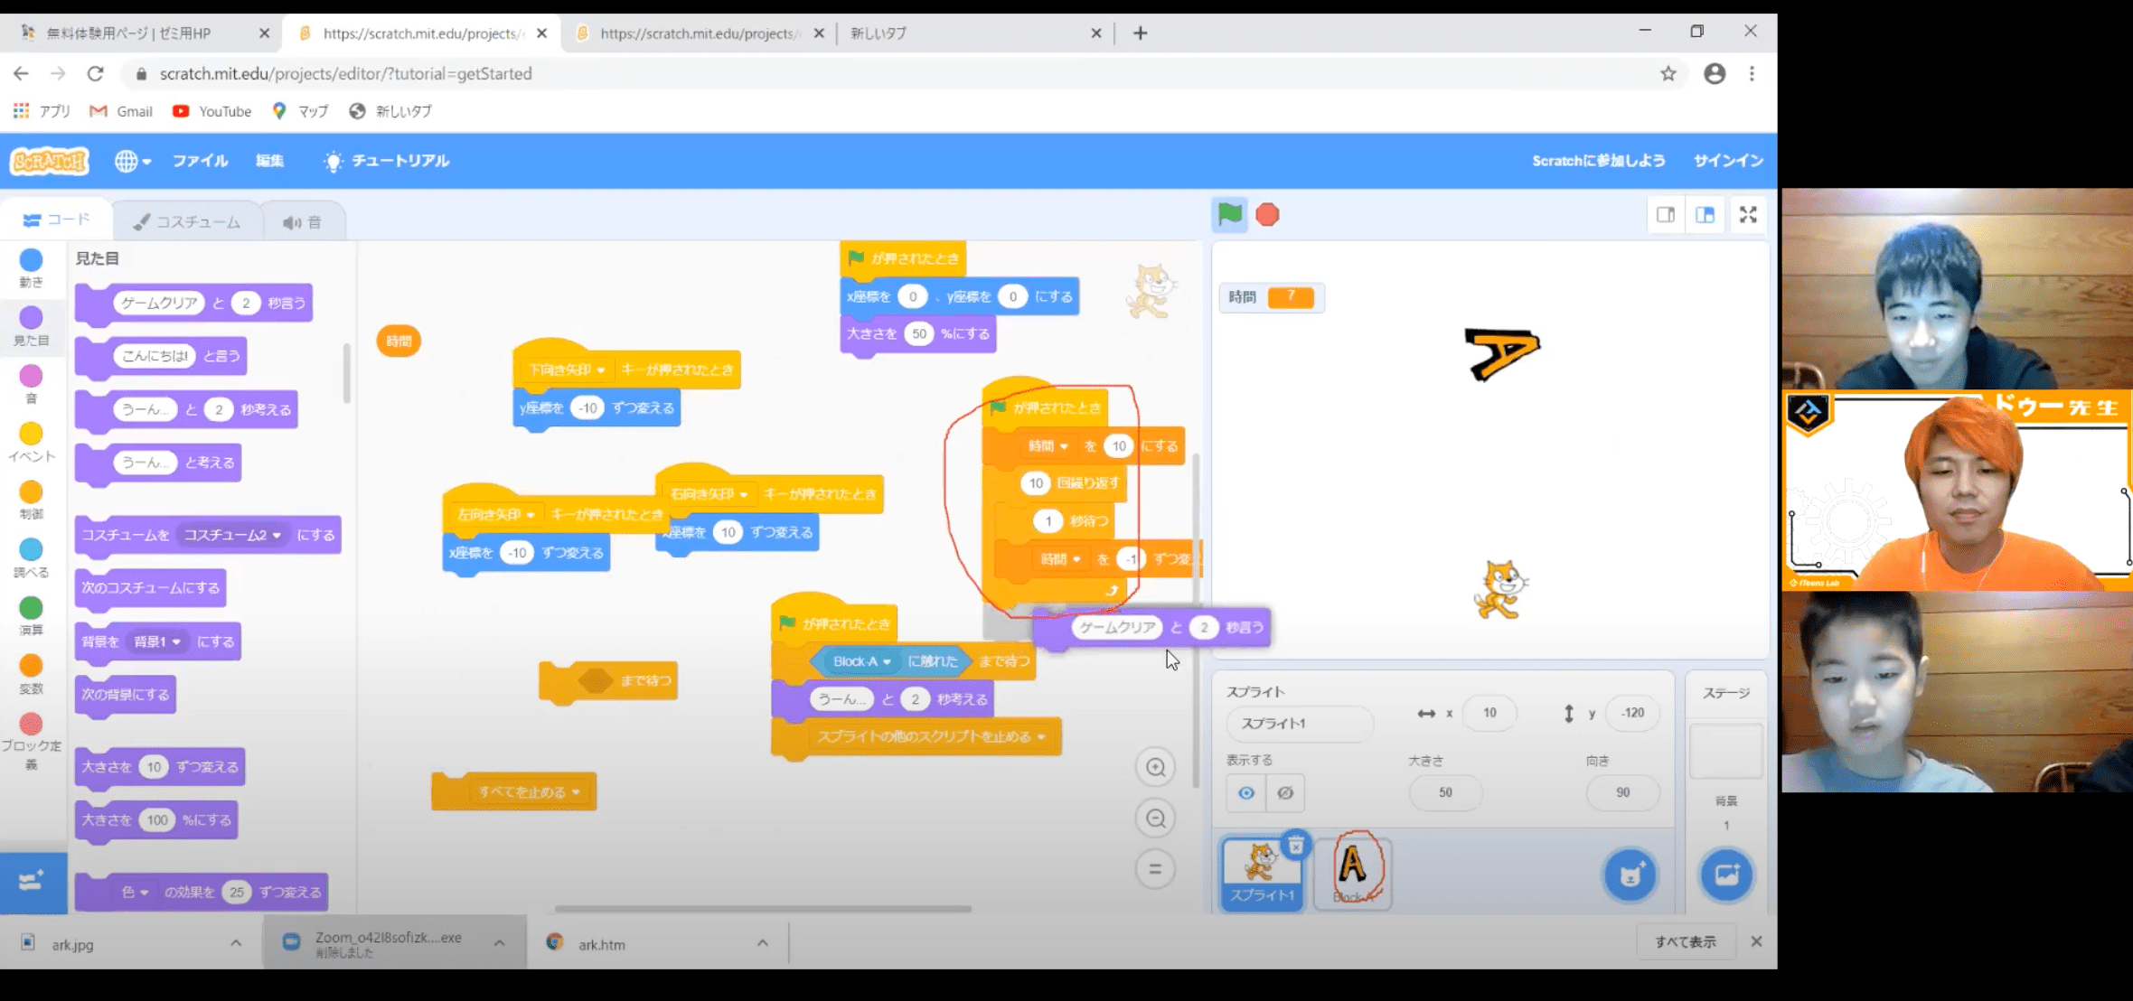Open the choose a backdrop button
This screenshot has width=2133, height=1001.
click(1726, 875)
